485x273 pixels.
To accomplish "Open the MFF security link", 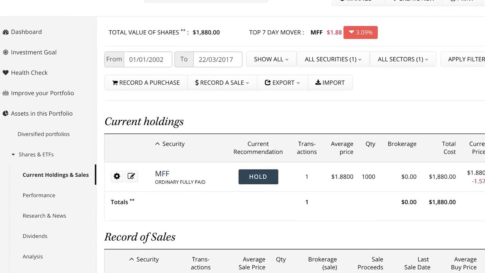I will (x=162, y=174).
